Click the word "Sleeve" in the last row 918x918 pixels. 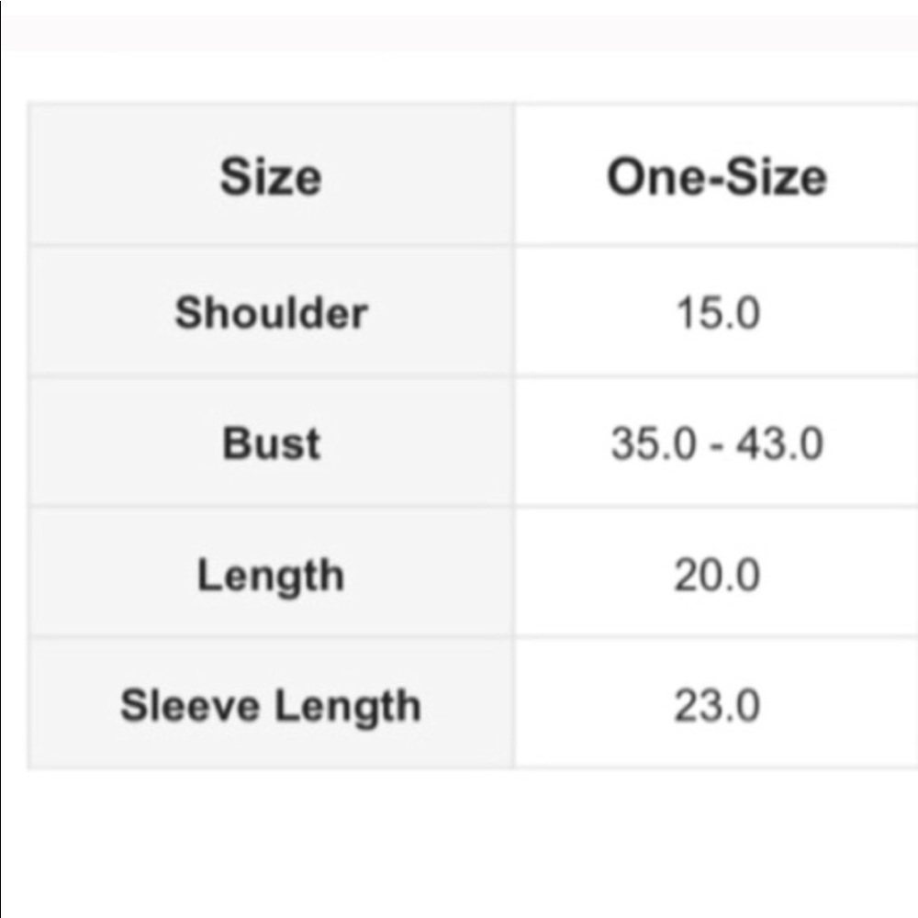[192, 706]
